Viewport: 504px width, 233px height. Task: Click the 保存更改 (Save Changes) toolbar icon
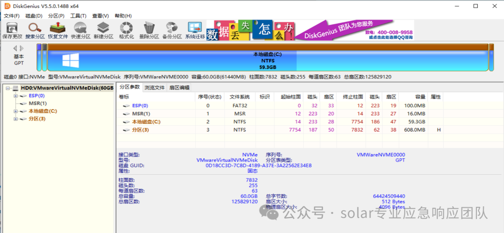click(12, 29)
